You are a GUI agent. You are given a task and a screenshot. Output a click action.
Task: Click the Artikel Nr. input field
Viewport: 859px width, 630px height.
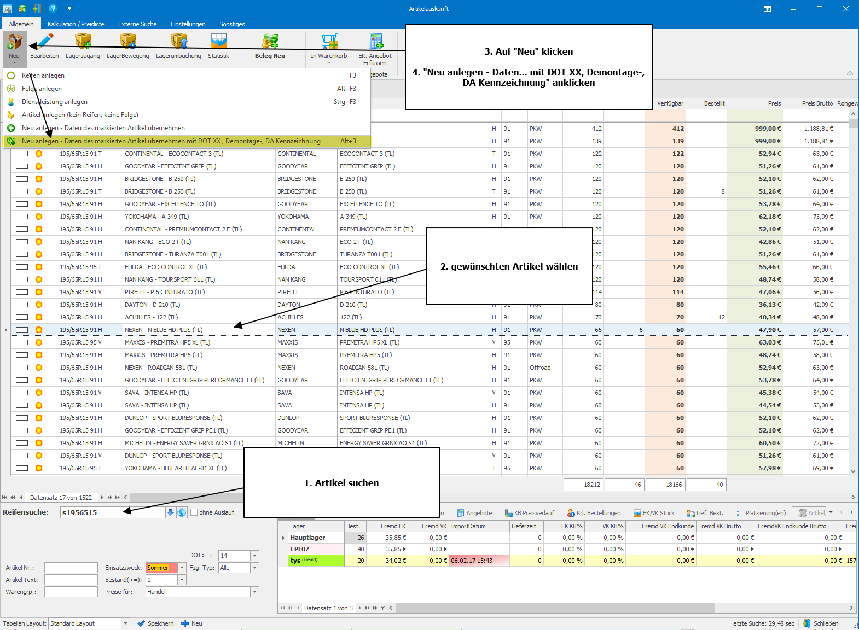(x=71, y=568)
